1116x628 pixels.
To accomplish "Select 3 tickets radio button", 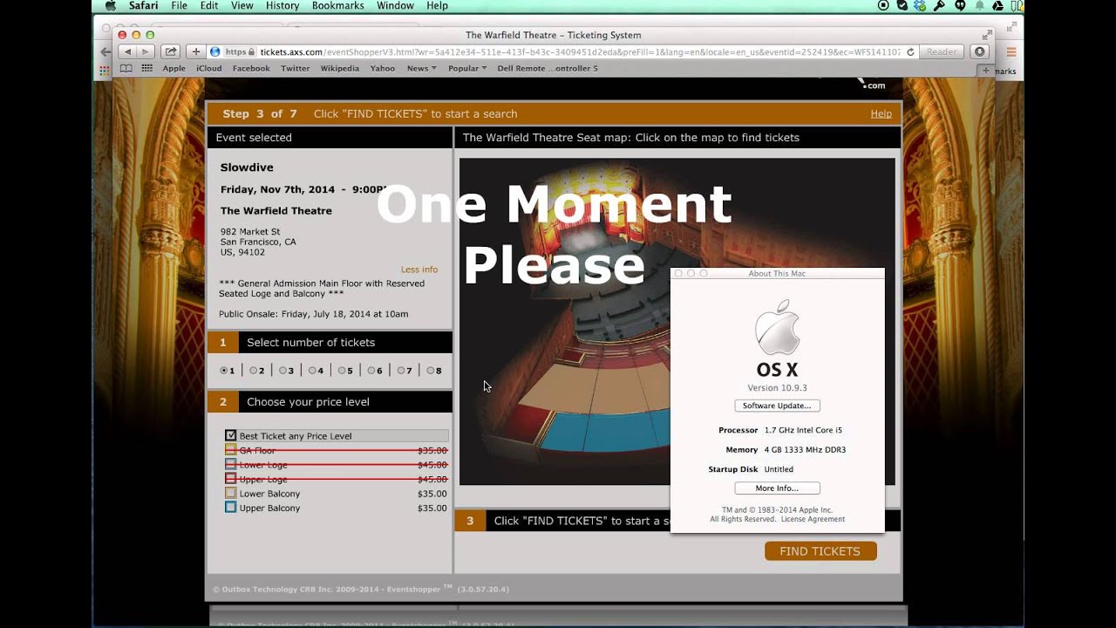I will pos(282,371).
